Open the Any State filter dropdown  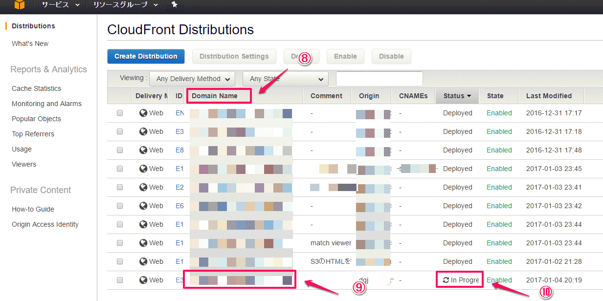click(x=285, y=79)
